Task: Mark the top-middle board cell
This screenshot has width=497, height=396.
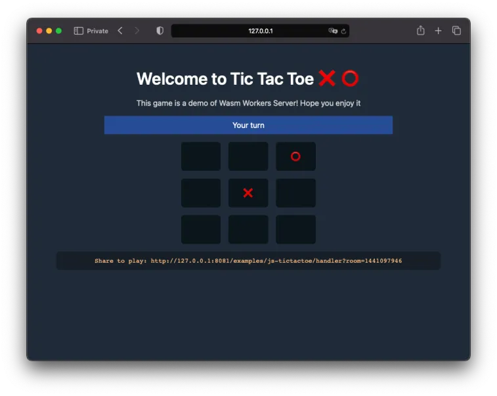Action: pyautogui.click(x=248, y=156)
